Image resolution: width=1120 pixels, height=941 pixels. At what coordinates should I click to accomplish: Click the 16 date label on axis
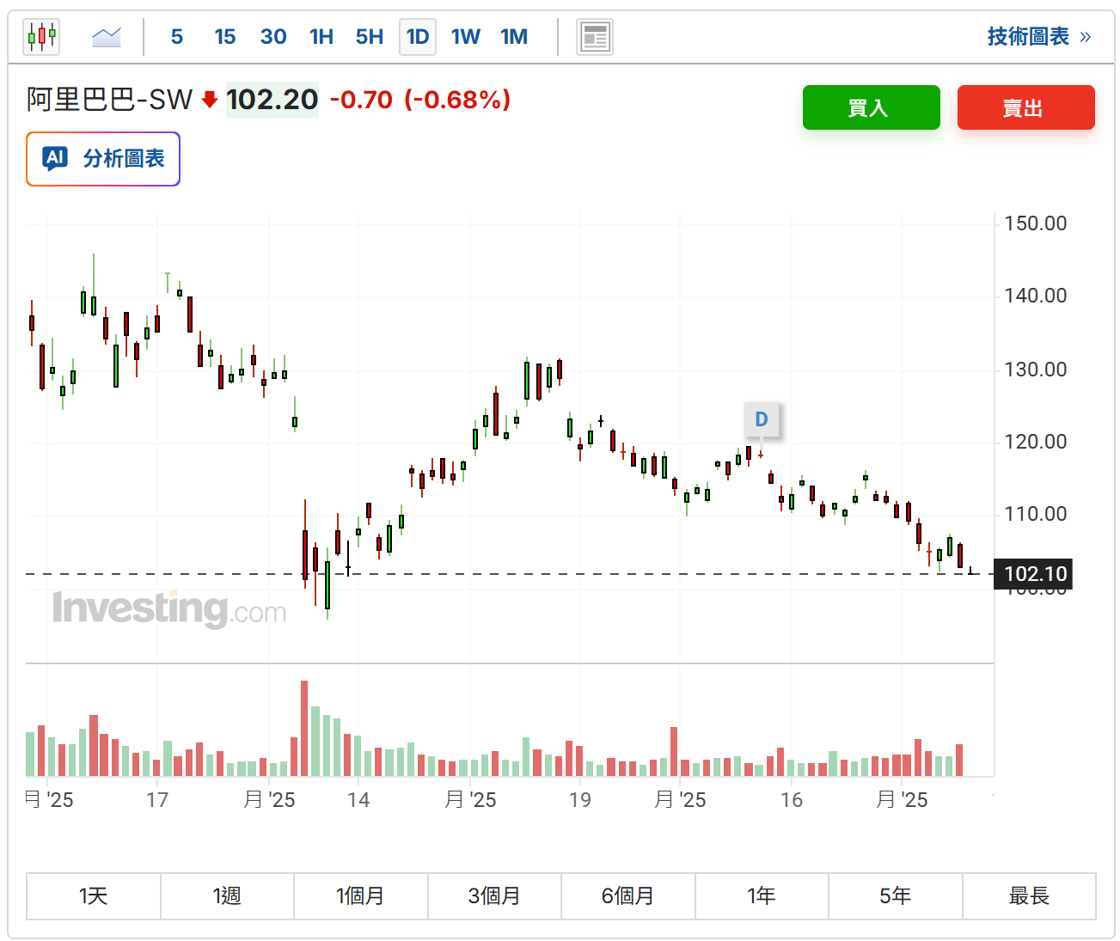pos(792,800)
